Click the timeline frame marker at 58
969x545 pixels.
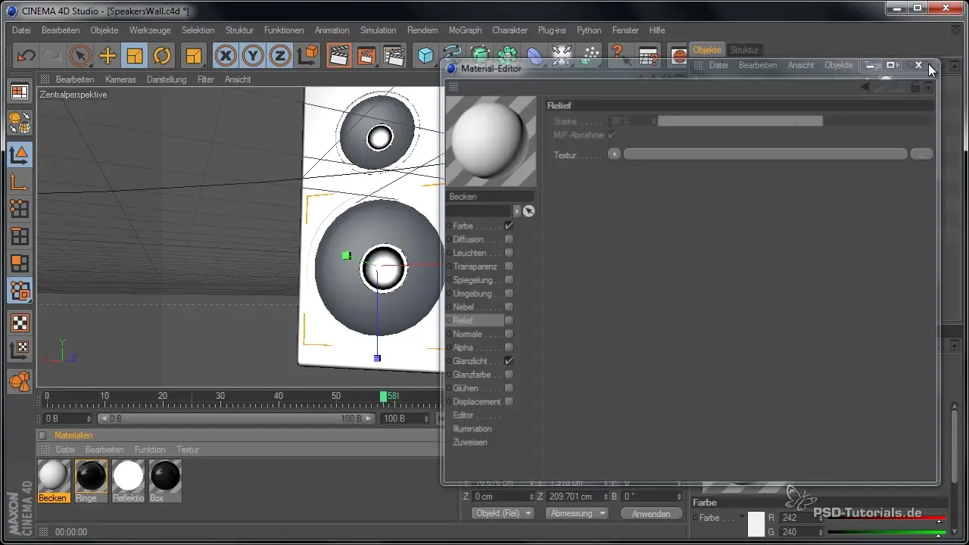pyautogui.click(x=385, y=396)
